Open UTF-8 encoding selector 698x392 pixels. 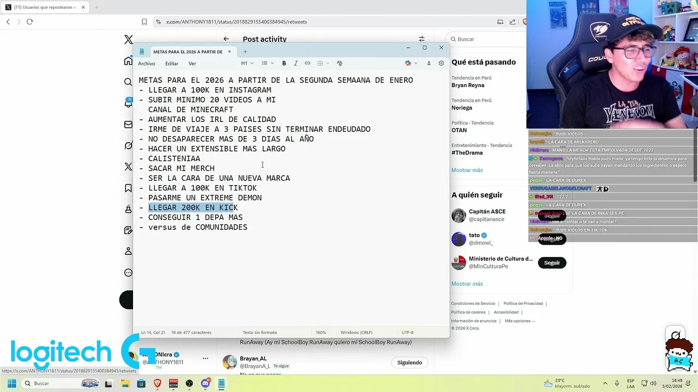(407, 332)
